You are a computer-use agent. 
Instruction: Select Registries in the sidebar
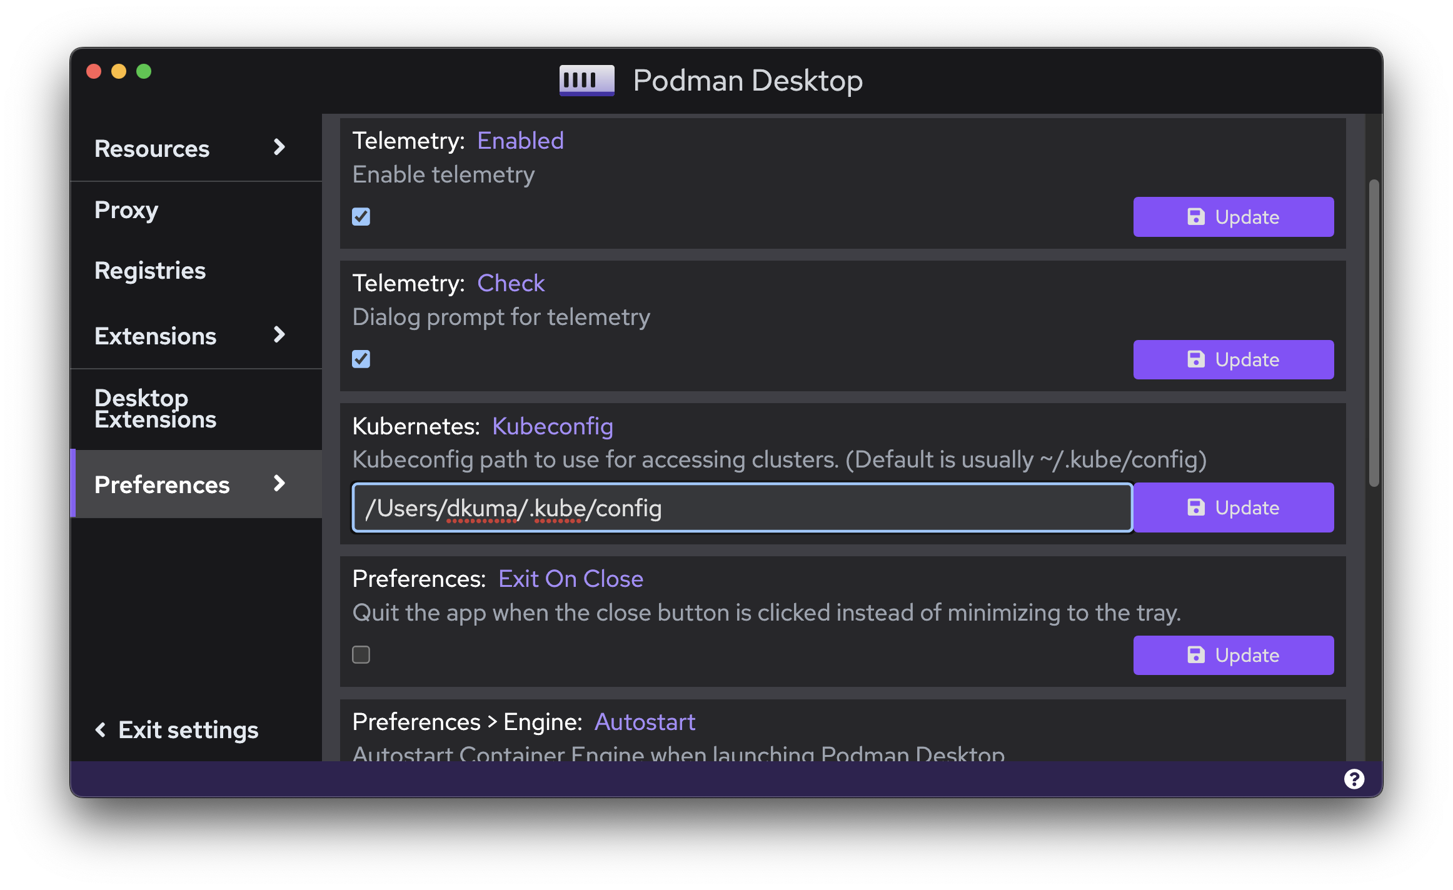coord(150,271)
